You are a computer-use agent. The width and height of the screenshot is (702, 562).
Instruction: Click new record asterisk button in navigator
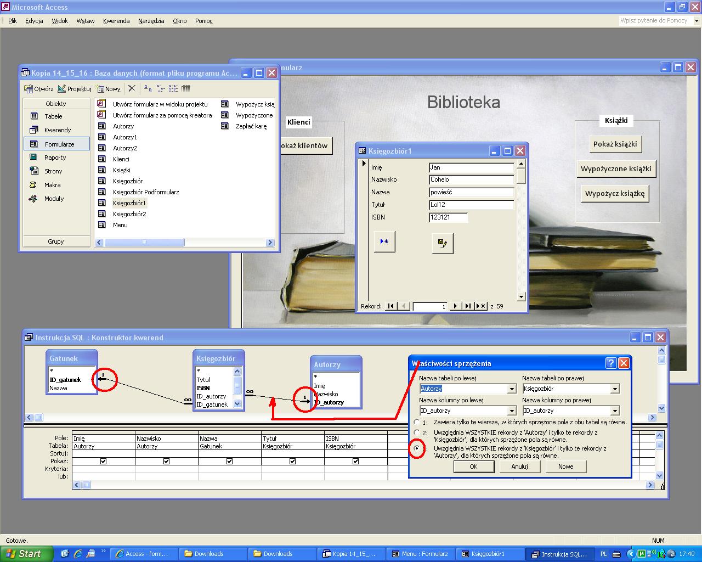[481, 306]
